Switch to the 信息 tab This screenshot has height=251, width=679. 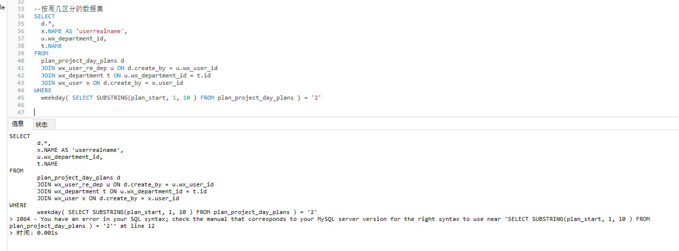pyautogui.click(x=18, y=124)
